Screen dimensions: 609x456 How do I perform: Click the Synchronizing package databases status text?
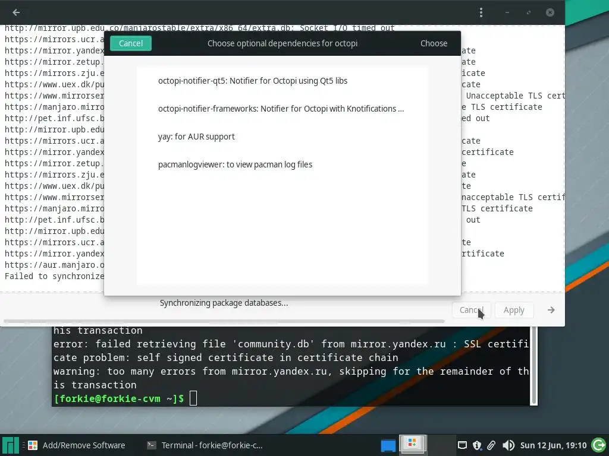(224, 303)
